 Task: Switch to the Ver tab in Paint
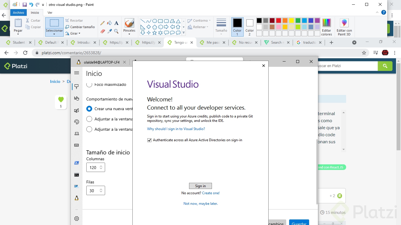50,13
